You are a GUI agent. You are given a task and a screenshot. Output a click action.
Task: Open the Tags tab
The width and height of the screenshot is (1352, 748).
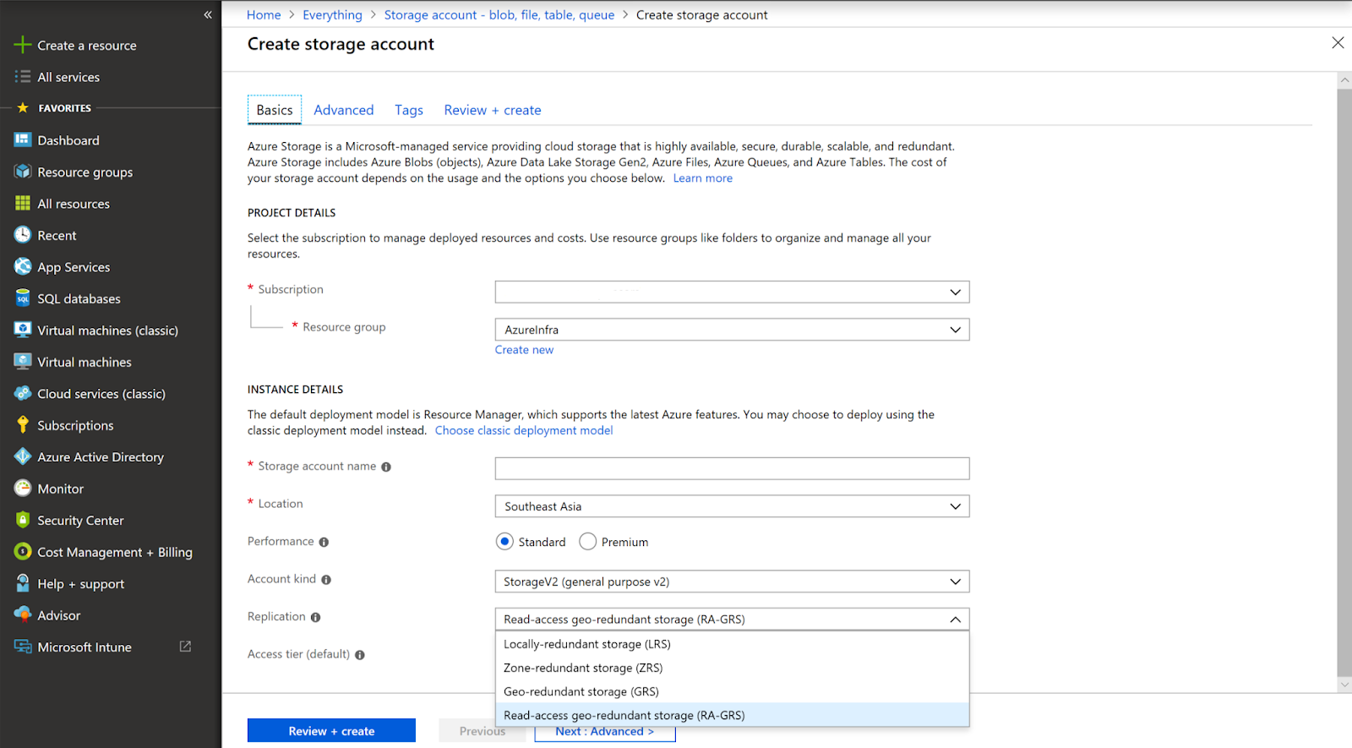pos(409,110)
